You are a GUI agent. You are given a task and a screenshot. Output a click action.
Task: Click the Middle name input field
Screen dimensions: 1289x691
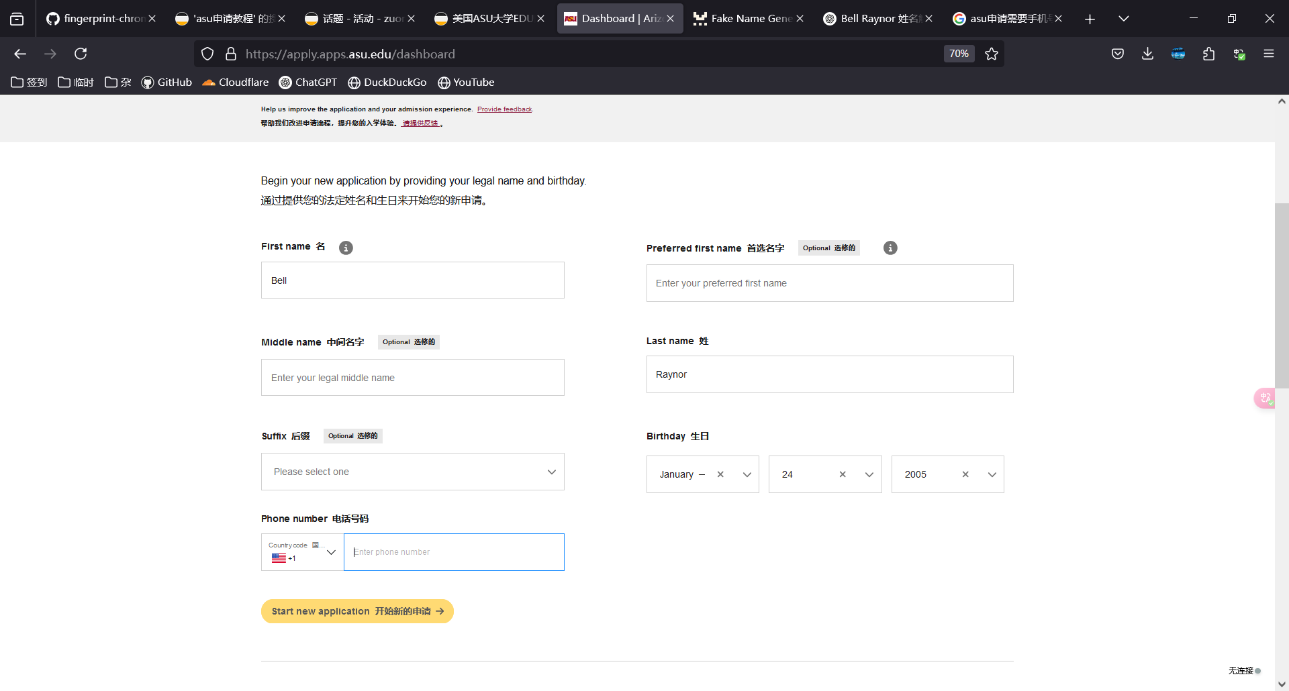(x=413, y=378)
